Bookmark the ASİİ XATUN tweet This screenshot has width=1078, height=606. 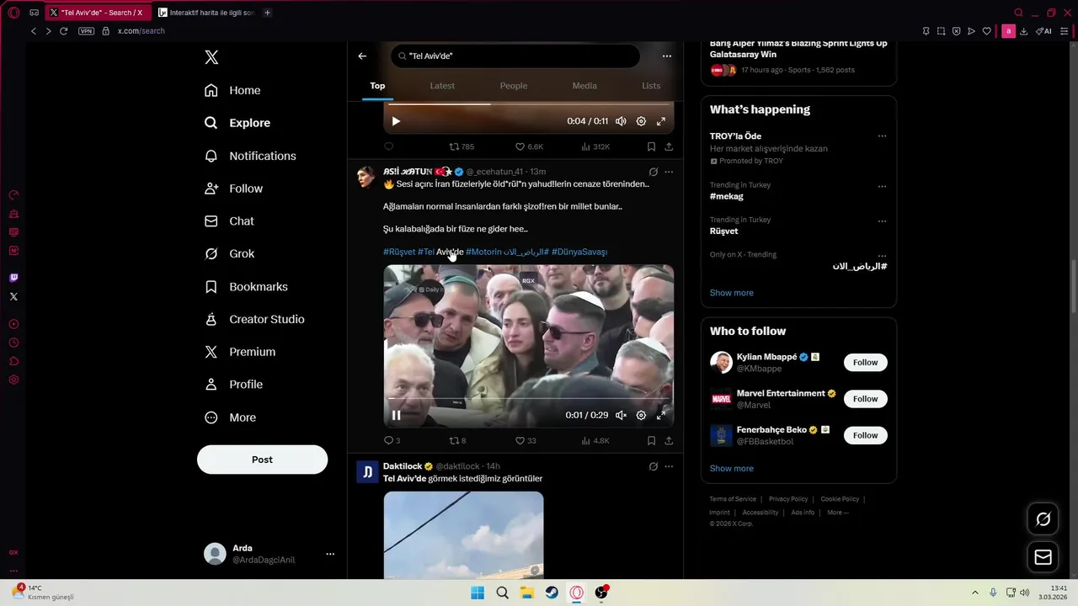pos(651,440)
